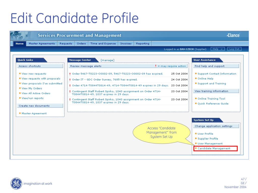Viewport: 258px width, 193px height.
Task: Click the exclamation icon in the may require action legend
Action: pos(155,66)
